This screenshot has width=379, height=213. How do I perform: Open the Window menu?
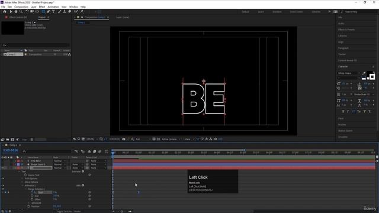point(73,7)
